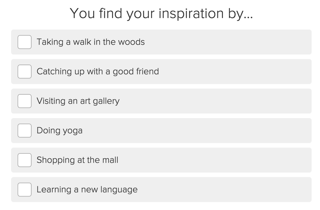Click the 'Doing yoga' label text
The image size is (320, 210).
pos(59,130)
